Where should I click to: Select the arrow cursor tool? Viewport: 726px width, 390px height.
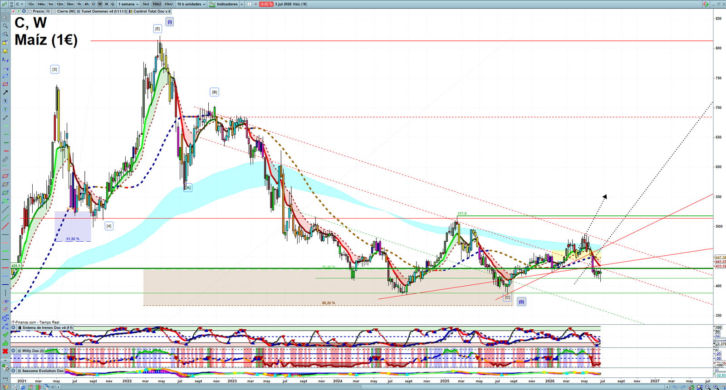click(x=5, y=18)
